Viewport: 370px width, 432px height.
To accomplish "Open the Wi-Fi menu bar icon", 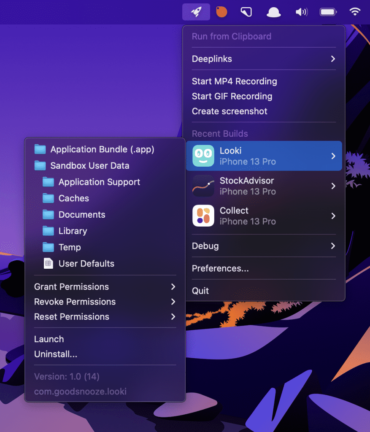I will pos(355,12).
